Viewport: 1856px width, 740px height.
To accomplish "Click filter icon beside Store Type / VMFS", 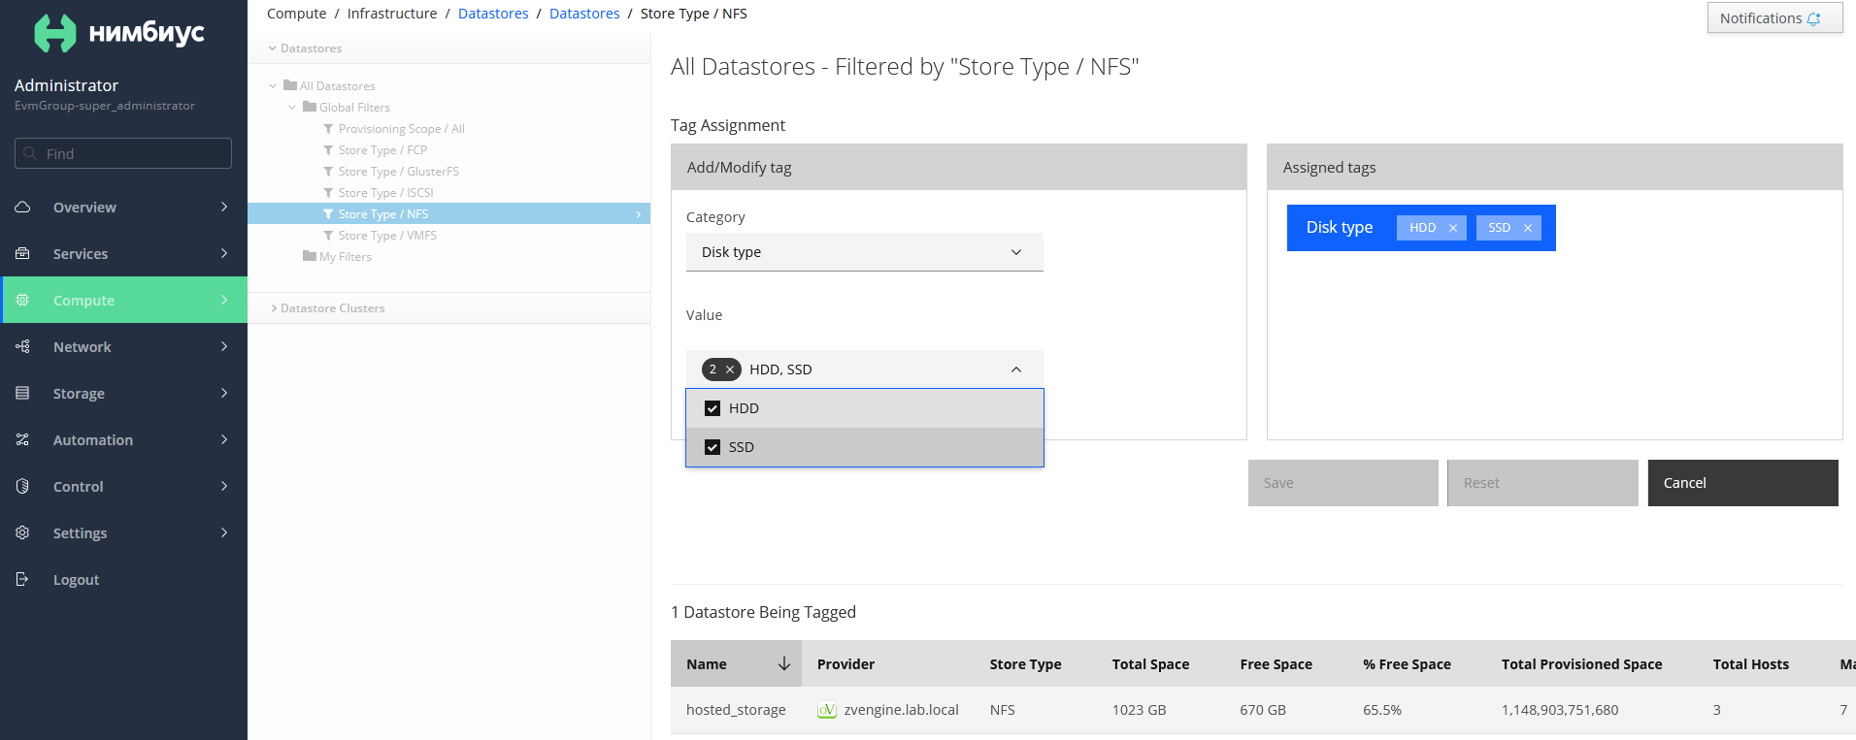I will tap(328, 236).
